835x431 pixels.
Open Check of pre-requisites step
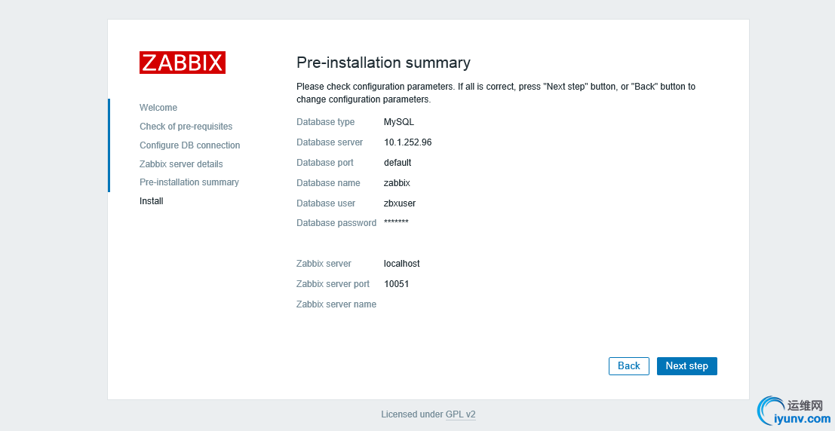[x=186, y=127]
